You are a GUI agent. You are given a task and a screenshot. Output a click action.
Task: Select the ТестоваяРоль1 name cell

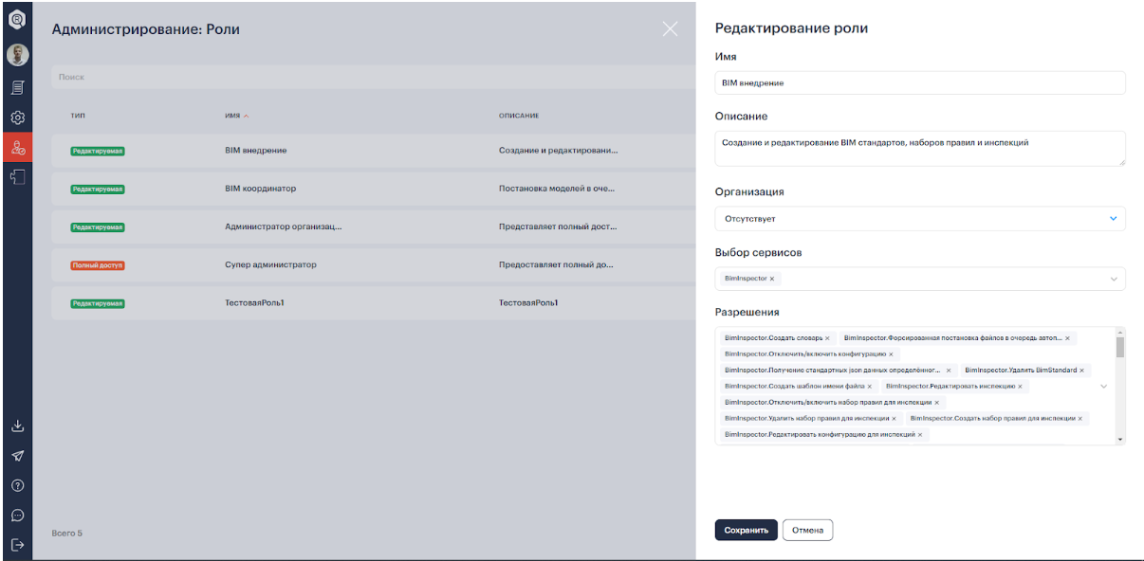point(255,303)
